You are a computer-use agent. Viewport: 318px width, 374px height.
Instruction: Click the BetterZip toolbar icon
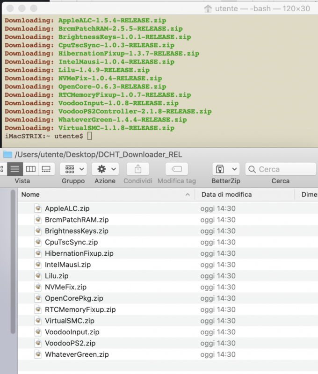(220, 169)
